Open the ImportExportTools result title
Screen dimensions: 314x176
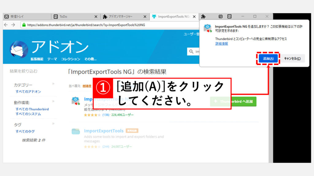tap(104, 131)
